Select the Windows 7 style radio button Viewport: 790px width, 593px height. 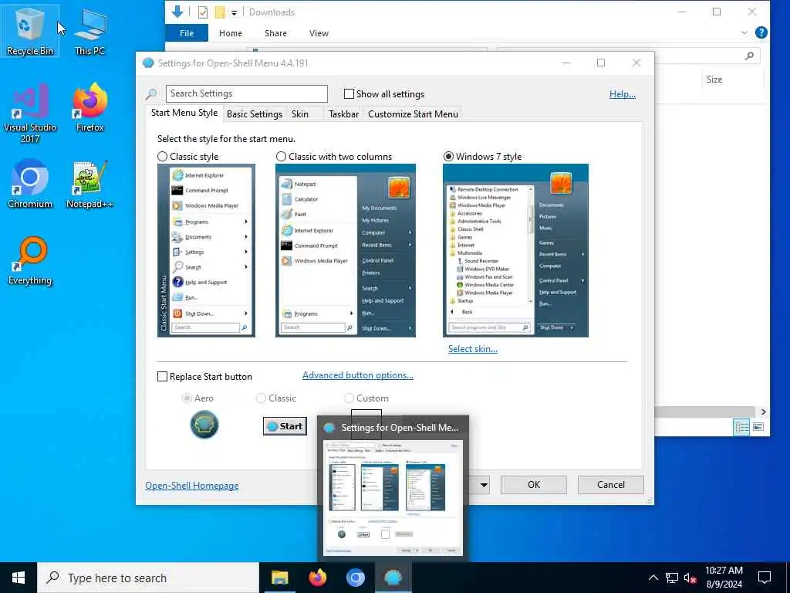448,157
